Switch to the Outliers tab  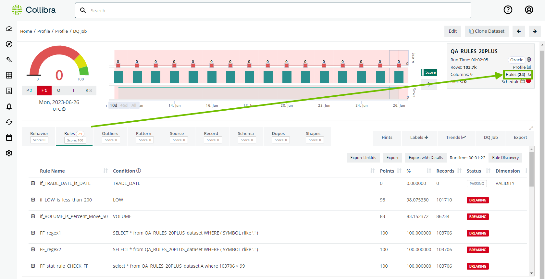click(x=110, y=137)
